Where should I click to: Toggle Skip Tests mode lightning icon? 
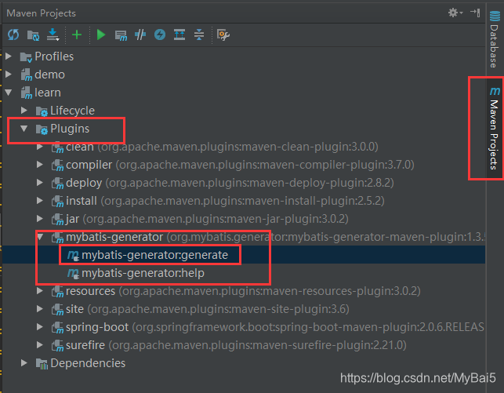(x=160, y=35)
